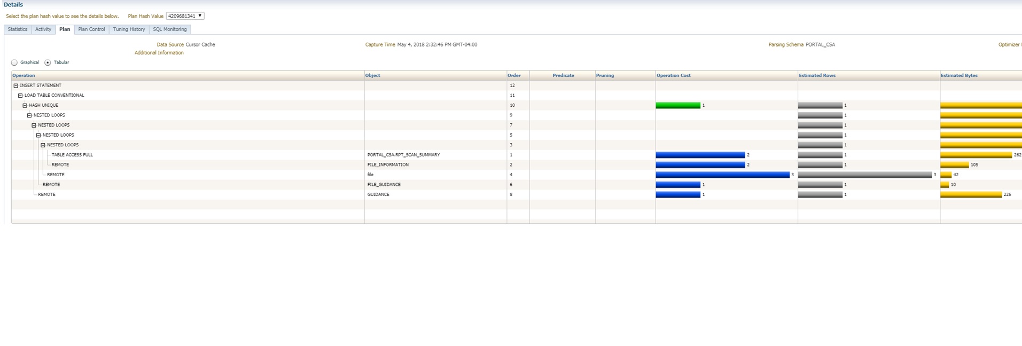Go to the Plan Control tab
This screenshot has width=1022, height=346.
91,29
